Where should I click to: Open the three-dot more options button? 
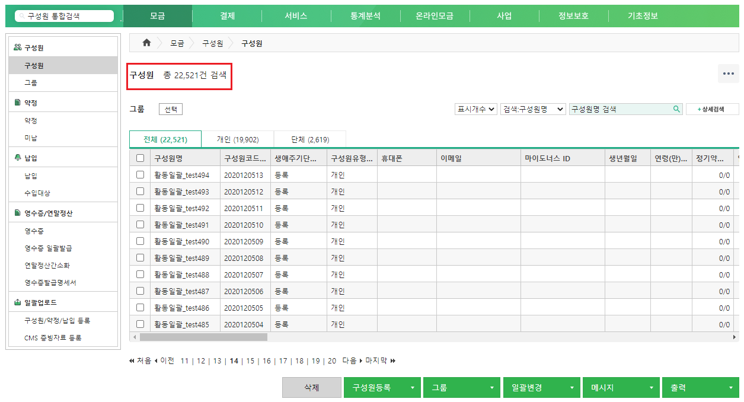[729, 74]
